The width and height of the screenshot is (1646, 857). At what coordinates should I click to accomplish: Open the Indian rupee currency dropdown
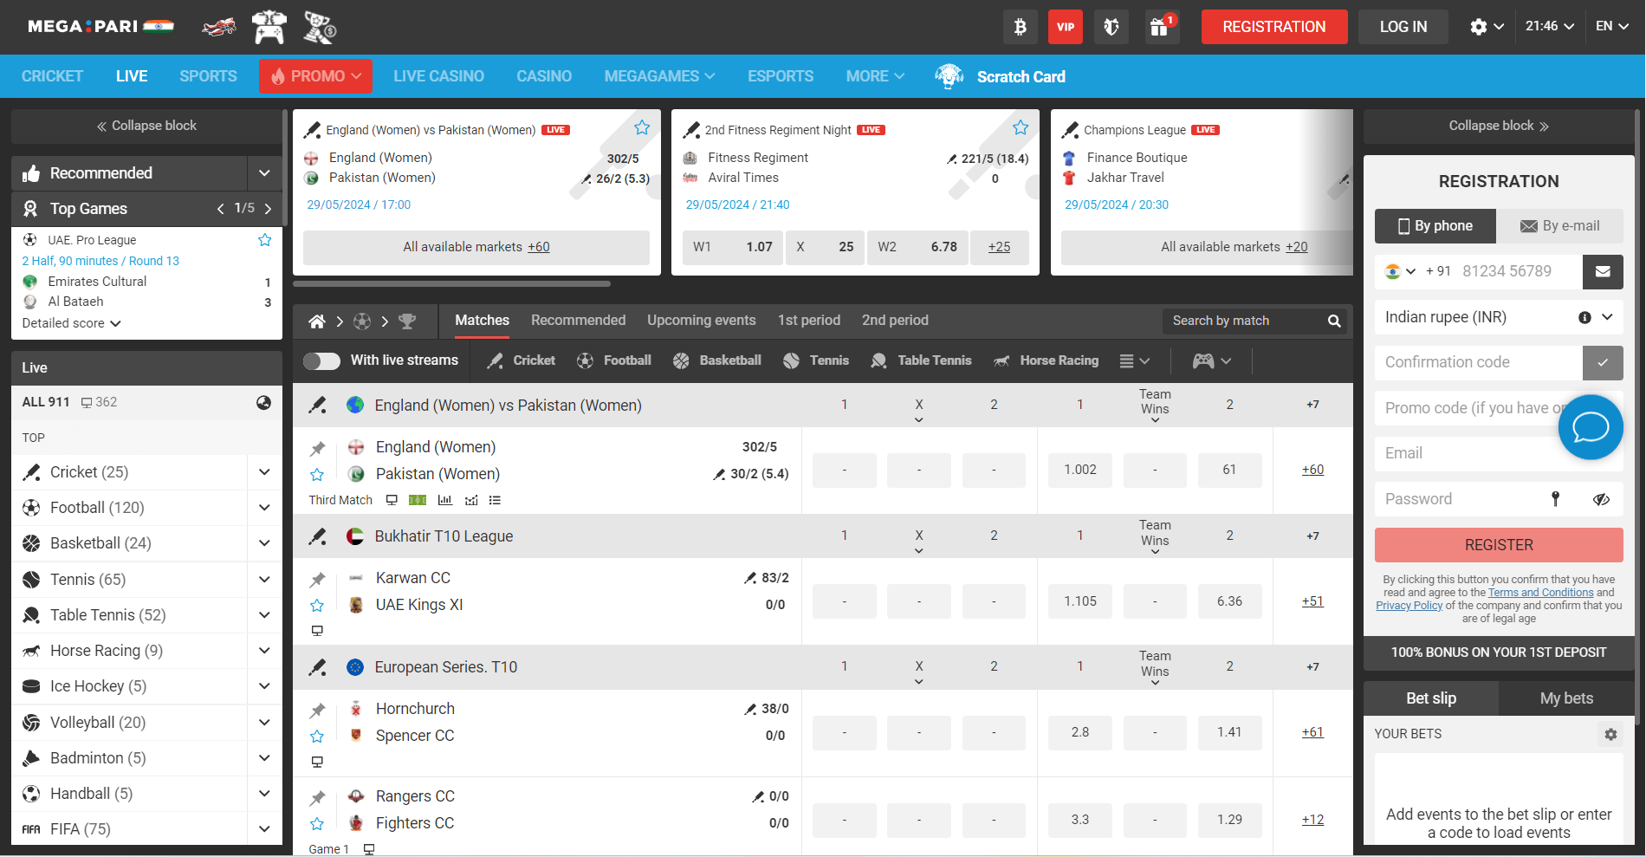click(1607, 318)
